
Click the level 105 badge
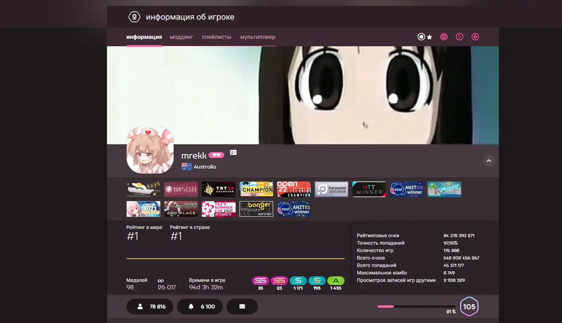coord(469,307)
